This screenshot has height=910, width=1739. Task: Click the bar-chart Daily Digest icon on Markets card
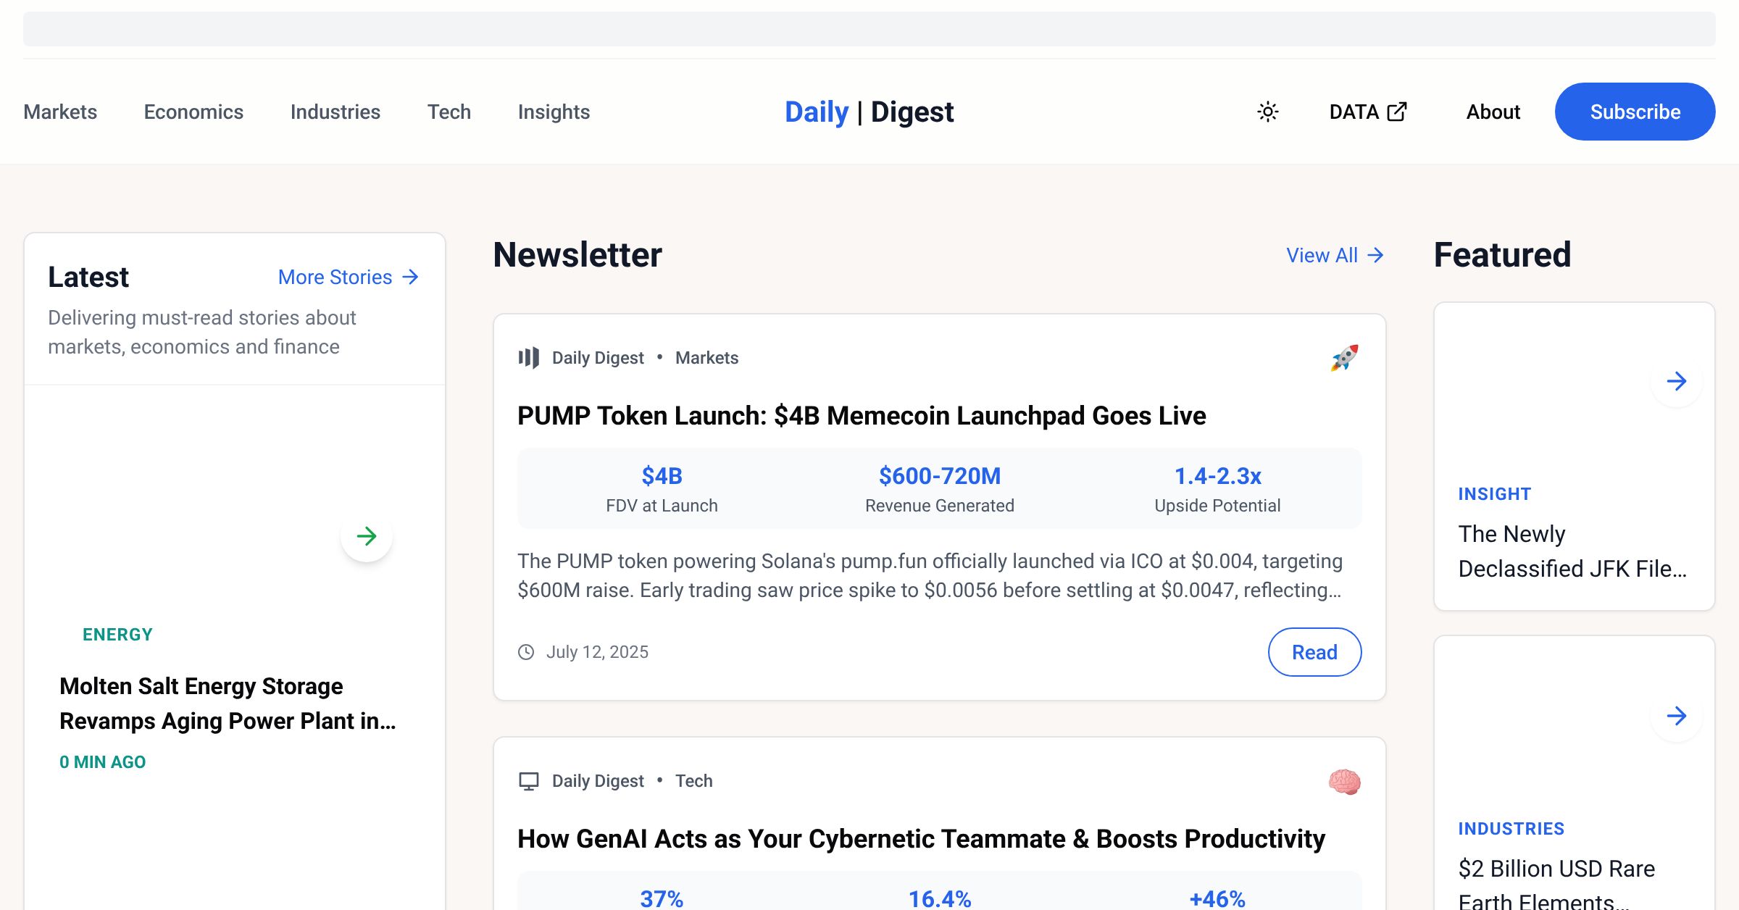click(527, 357)
